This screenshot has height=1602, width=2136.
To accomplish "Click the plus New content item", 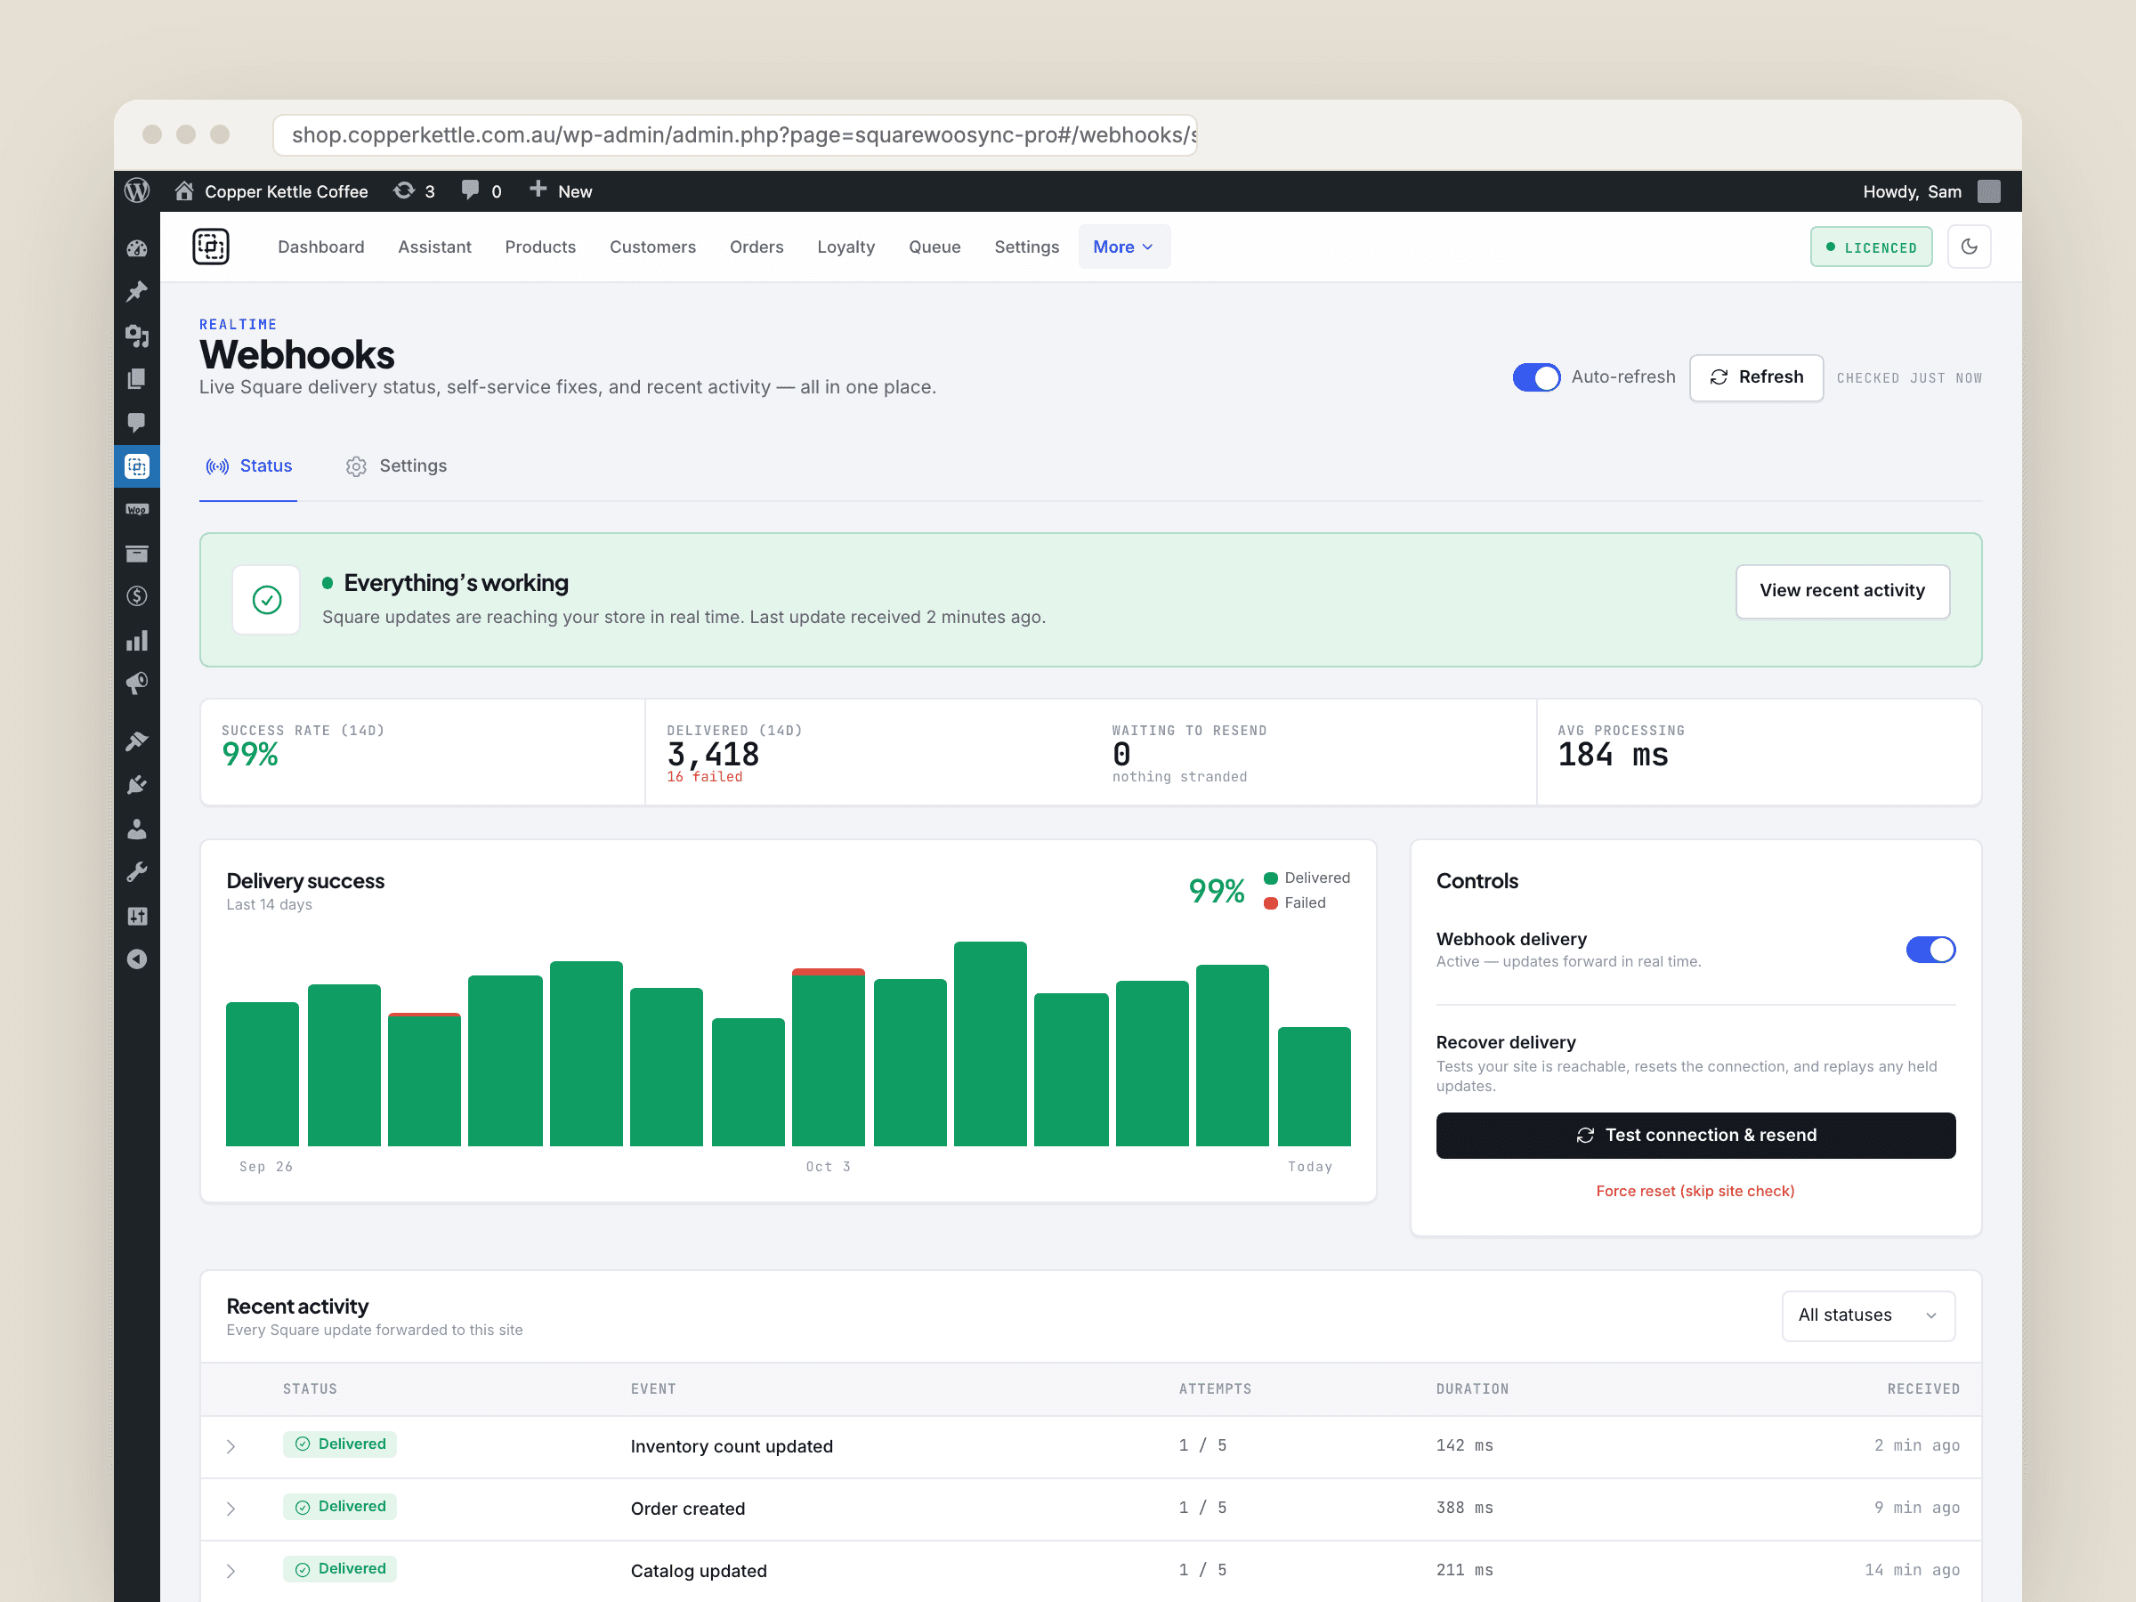I will (x=560, y=191).
